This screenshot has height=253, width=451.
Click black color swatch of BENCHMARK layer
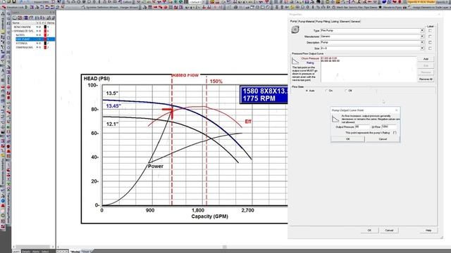pyautogui.click(x=45, y=27)
